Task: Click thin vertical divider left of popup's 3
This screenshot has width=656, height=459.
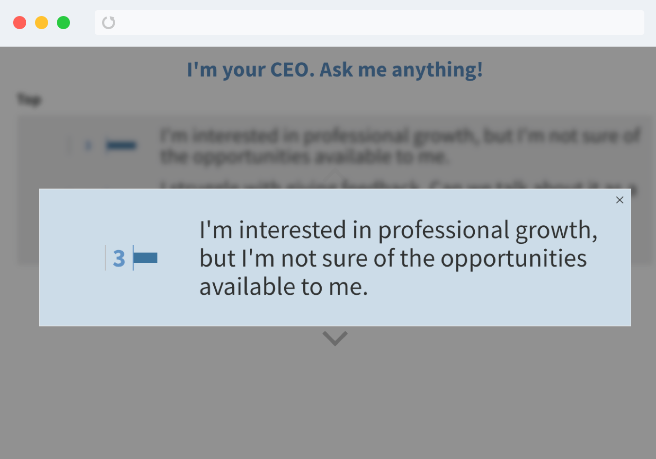Action: coord(105,258)
